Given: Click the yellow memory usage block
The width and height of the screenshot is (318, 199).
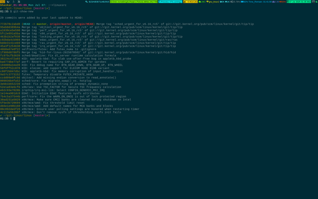Looking at the screenshot, I should coord(190,2).
